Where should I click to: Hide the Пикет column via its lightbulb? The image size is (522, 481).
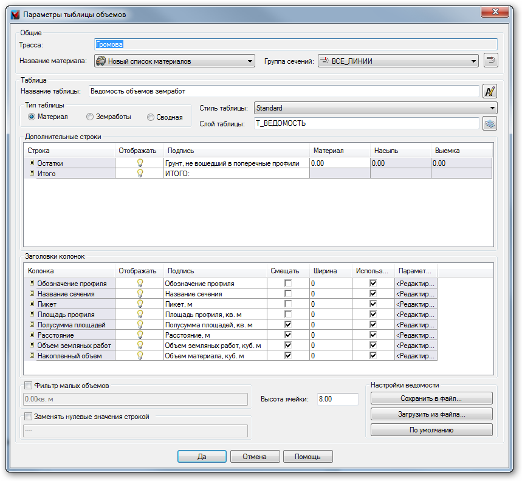[140, 304]
